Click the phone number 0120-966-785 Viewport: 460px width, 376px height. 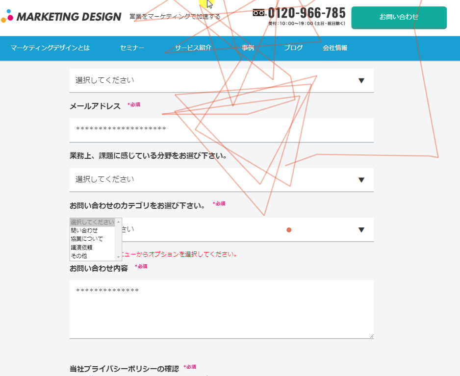click(307, 13)
